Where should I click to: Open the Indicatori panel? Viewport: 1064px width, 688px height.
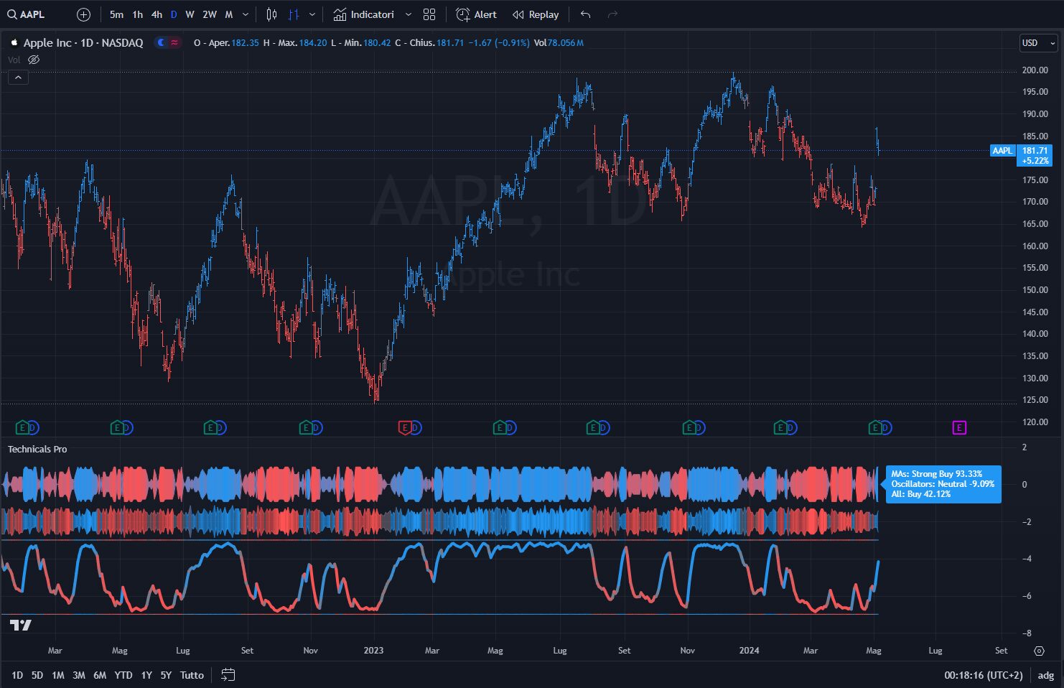coord(363,14)
